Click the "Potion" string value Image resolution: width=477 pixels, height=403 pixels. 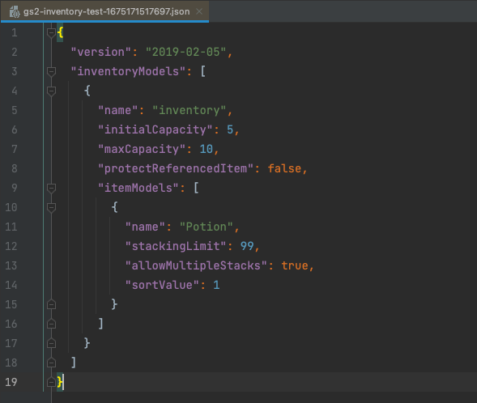206,227
